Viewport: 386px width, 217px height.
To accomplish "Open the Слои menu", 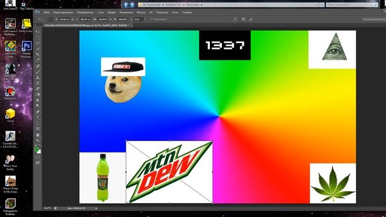I will click(x=101, y=12).
